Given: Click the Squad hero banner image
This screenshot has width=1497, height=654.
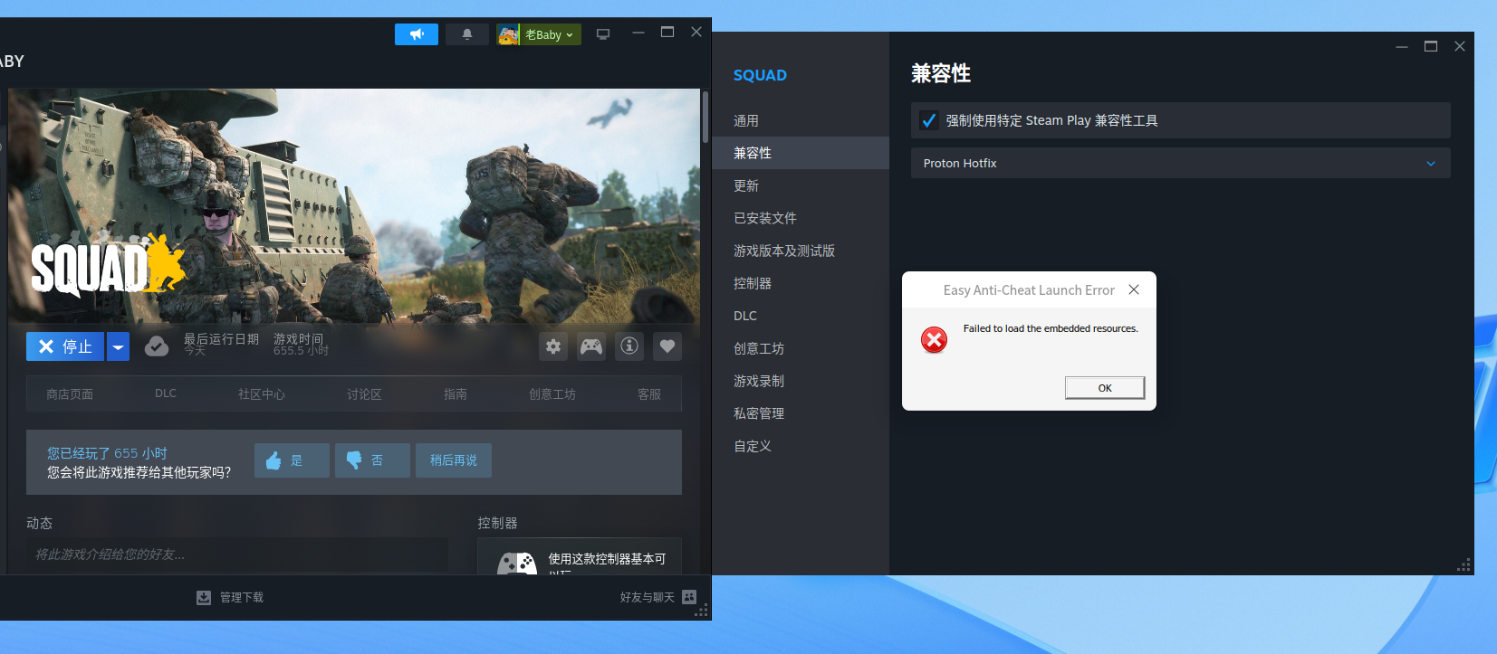Looking at the screenshot, I should (354, 206).
